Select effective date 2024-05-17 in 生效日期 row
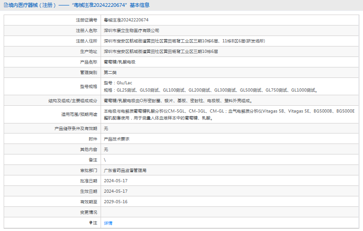Viewport: 363px width, 231px height. [x=116, y=191]
